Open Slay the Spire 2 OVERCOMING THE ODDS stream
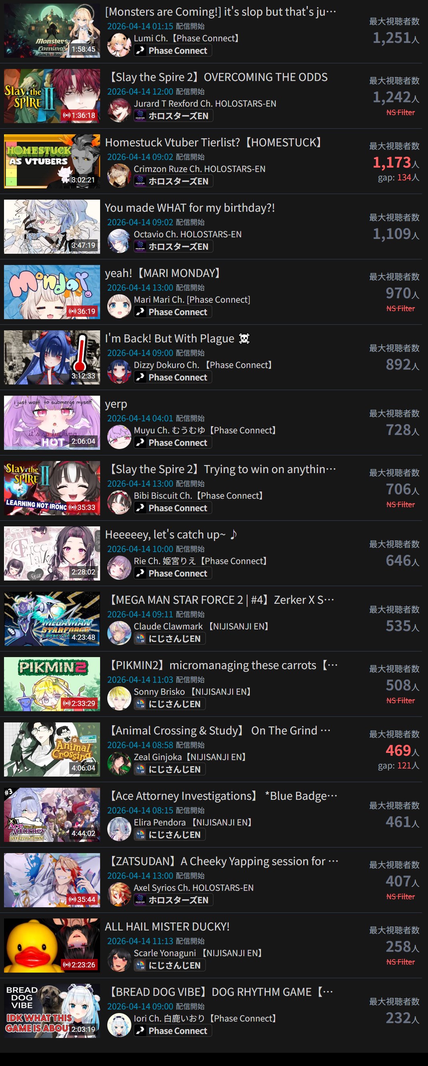Image resolution: width=428 pixels, height=1066 pixels. coord(217,77)
